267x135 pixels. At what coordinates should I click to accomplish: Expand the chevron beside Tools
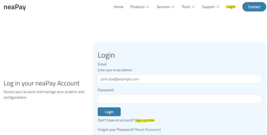[193, 7]
